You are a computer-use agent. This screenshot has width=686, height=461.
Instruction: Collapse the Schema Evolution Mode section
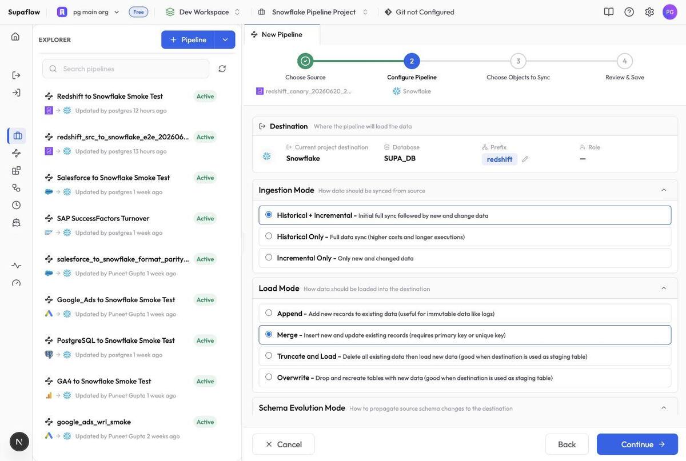coord(664,408)
